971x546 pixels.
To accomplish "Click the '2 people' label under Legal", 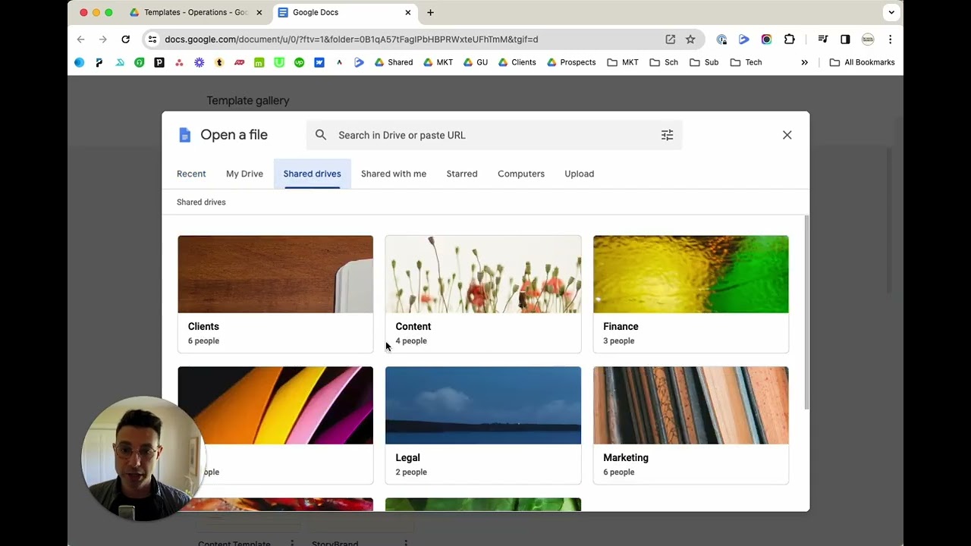I will (x=411, y=472).
